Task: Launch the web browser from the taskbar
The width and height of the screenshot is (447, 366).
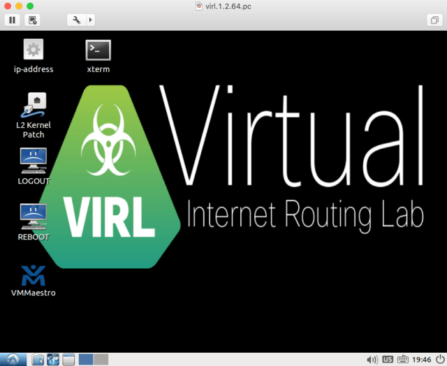Action: coord(53,360)
